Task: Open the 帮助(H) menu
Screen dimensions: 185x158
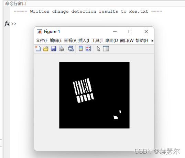Action: click(142, 40)
